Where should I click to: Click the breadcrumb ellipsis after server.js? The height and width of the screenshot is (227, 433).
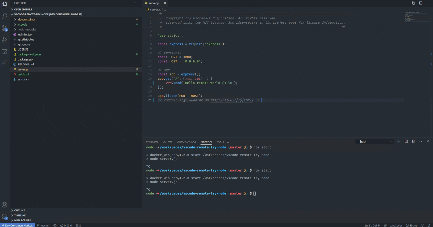coord(165,9)
